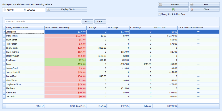The width and height of the screenshot is (222, 111).
Task: Open invoice details for Clark Kent
Action: click(198, 93)
